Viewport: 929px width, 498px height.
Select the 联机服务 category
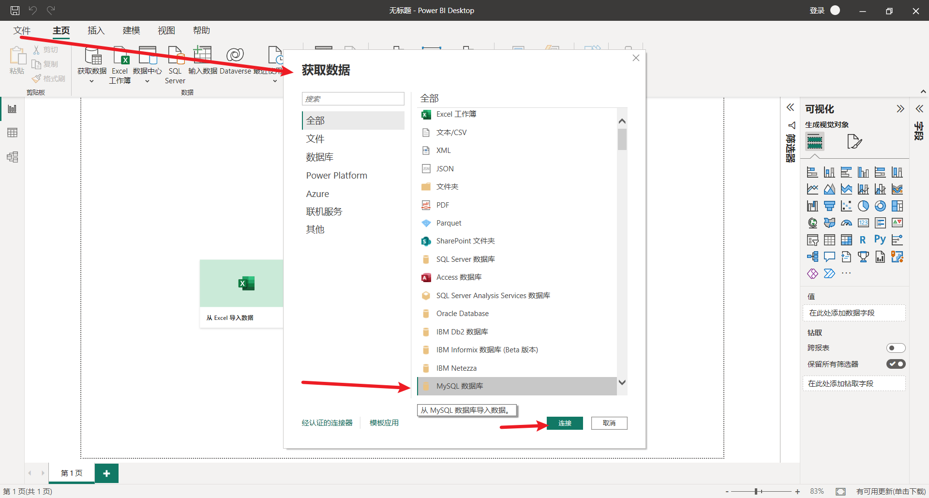[353, 211]
